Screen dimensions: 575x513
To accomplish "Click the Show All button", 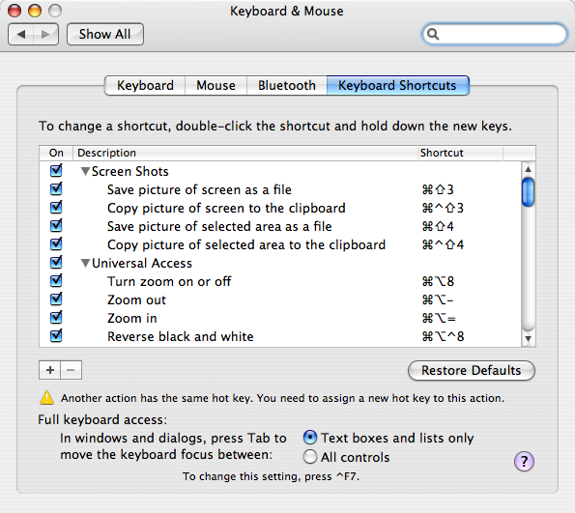I will (x=105, y=35).
